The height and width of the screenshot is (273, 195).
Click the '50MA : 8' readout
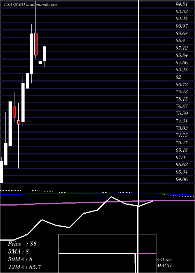pos(20,259)
